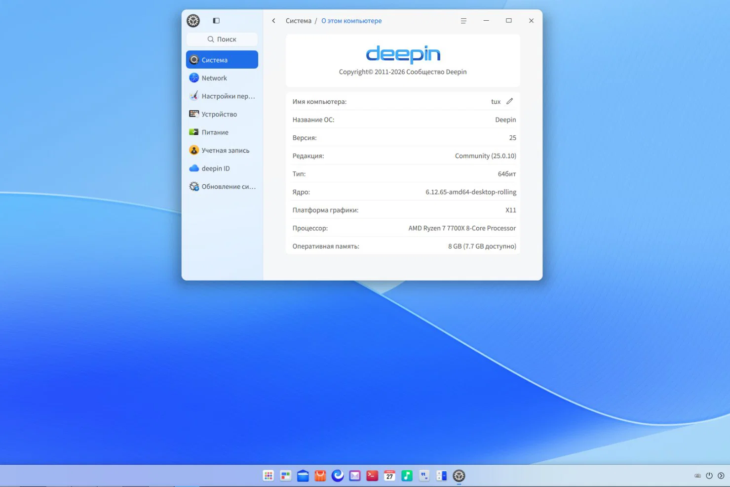
Task: Open the app launcher from the dock
Action: click(268, 475)
